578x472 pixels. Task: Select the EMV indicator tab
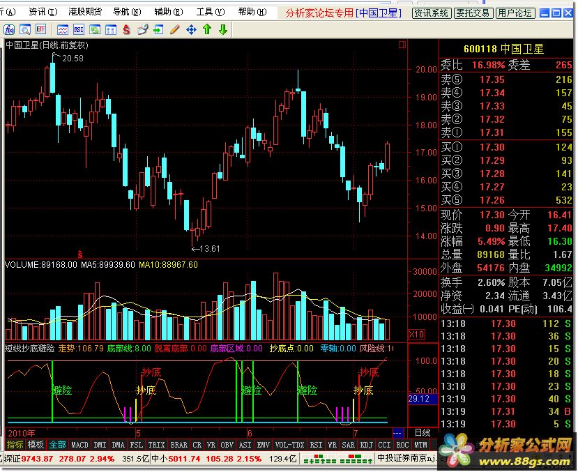click(x=263, y=445)
